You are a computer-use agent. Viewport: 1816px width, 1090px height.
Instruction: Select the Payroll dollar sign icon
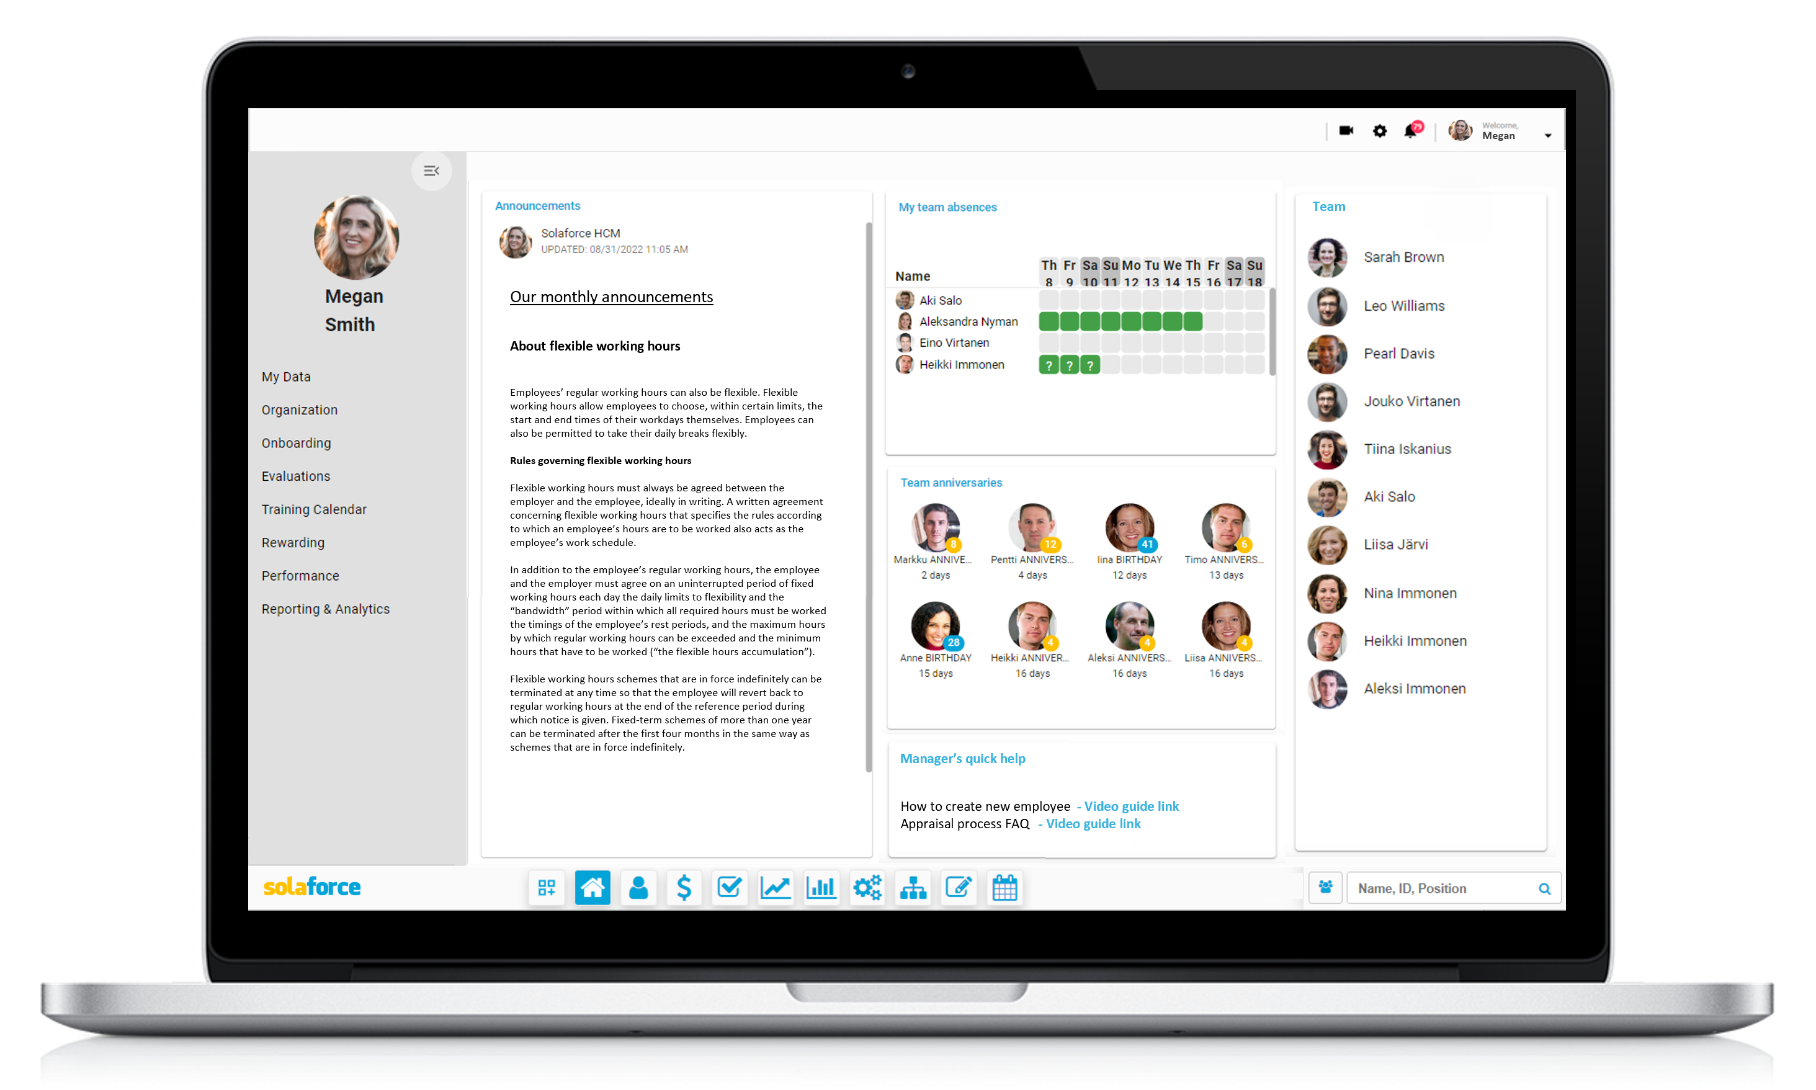pyautogui.click(x=684, y=888)
